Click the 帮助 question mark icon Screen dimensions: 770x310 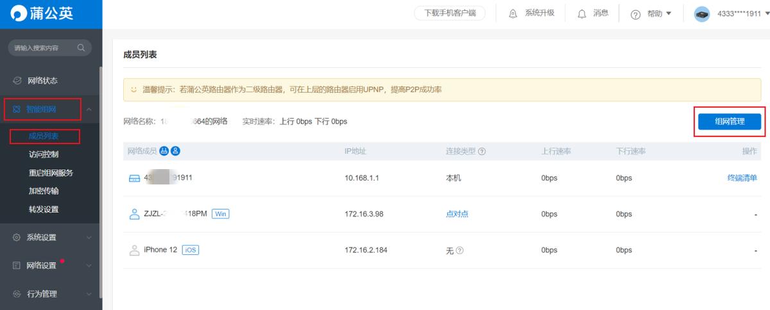(636, 14)
